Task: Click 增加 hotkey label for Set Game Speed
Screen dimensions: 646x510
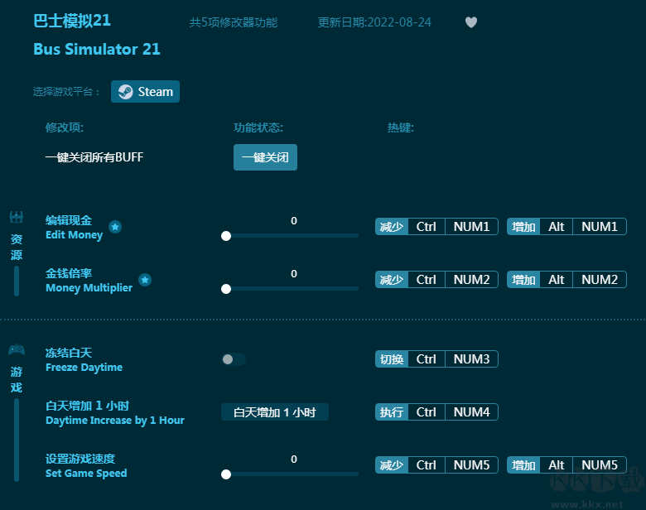Action: (523, 465)
